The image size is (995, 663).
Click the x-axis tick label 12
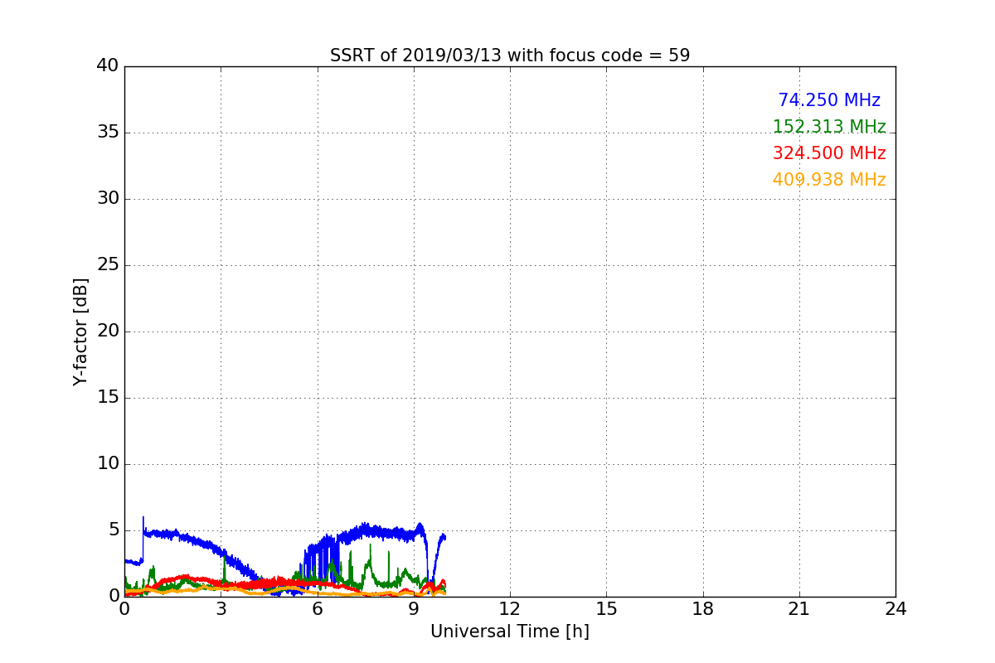pos(510,608)
